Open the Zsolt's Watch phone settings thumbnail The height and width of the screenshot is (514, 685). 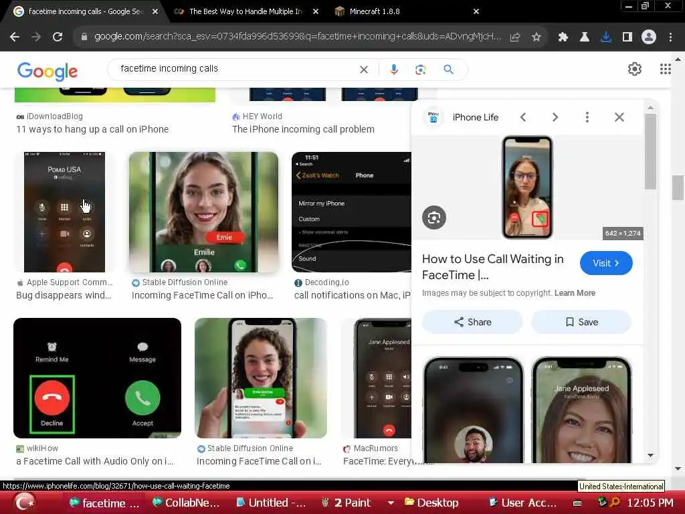(x=351, y=212)
